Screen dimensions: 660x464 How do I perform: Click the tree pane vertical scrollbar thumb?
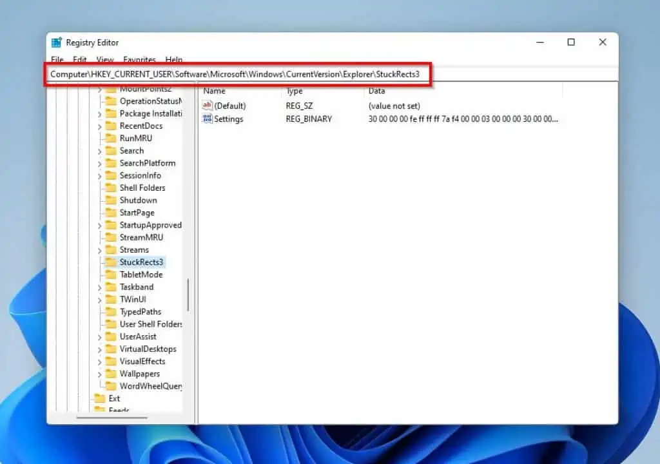(x=188, y=295)
